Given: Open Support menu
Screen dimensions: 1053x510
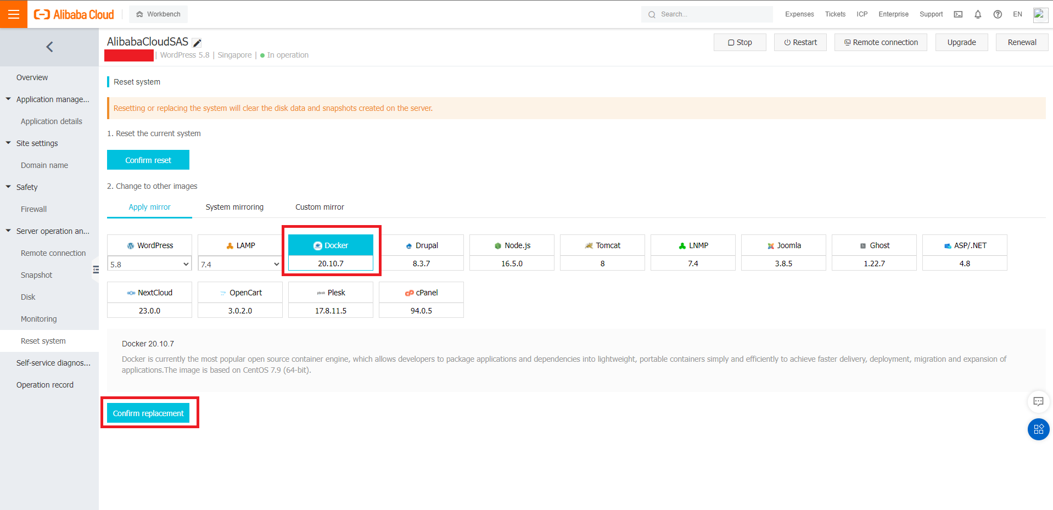Looking at the screenshot, I should [931, 14].
